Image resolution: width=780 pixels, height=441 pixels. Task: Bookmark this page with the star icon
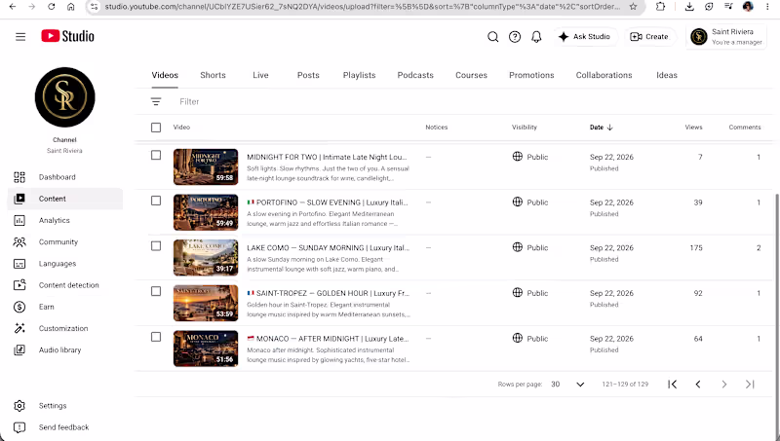coord(633,7)
